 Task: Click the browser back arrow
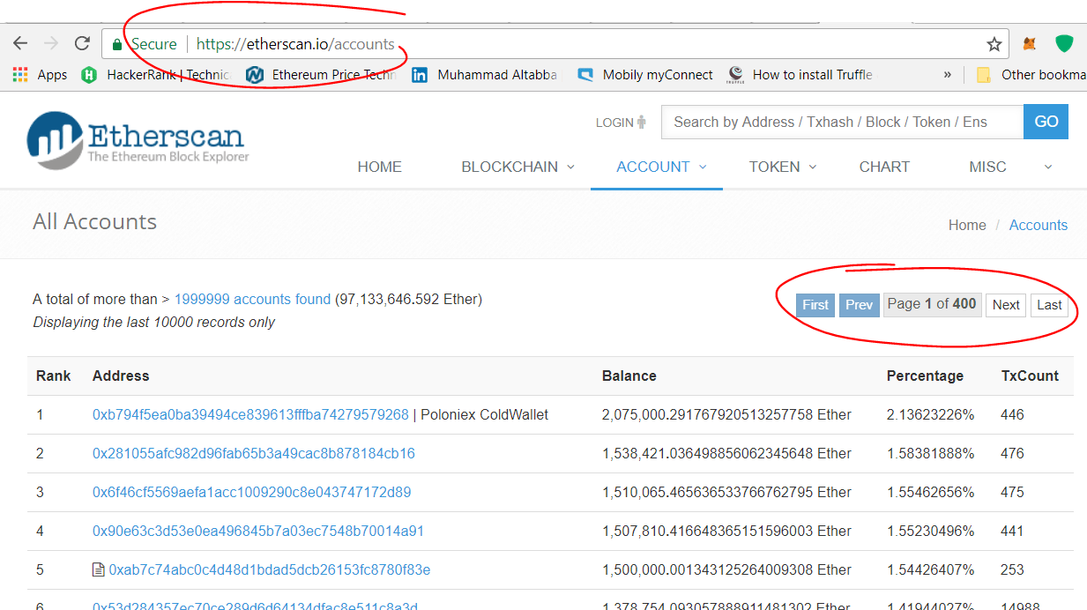coord(19,43)
